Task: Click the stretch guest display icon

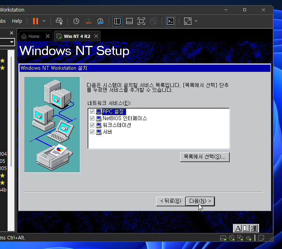Action: (188, 21)
